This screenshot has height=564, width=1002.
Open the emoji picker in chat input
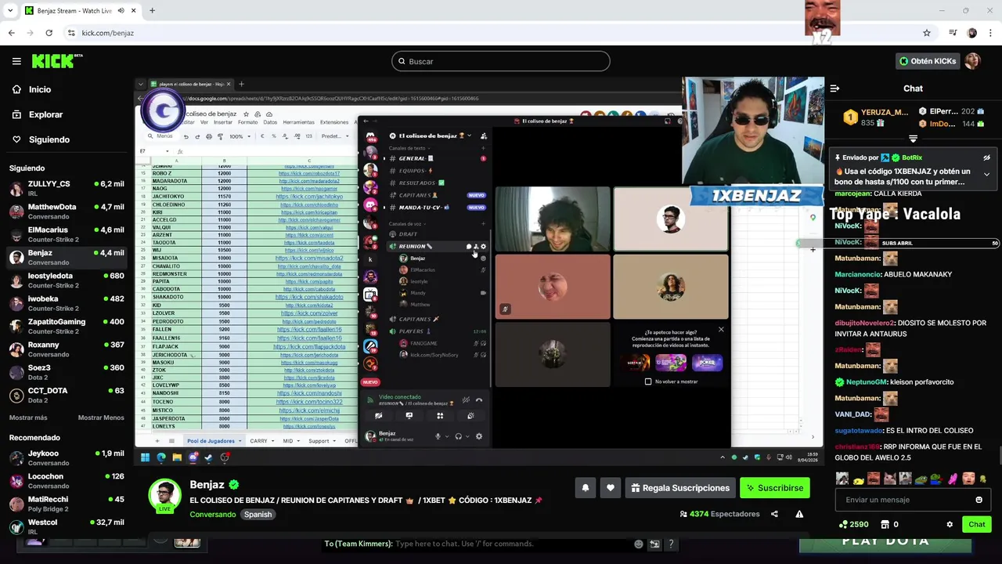[x=979, y=500]
